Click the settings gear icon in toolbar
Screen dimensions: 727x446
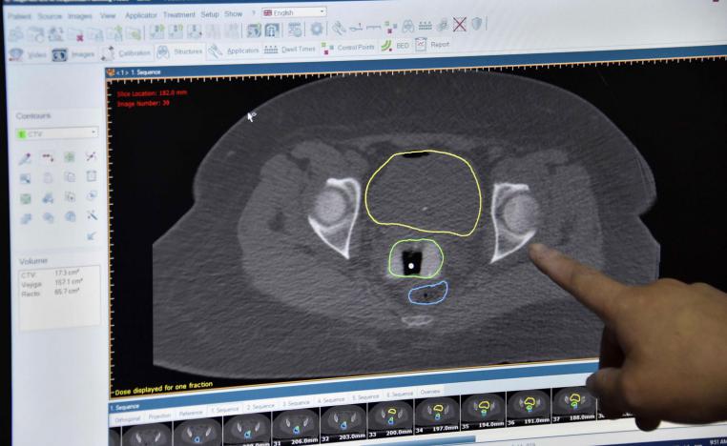pos(317,30)
